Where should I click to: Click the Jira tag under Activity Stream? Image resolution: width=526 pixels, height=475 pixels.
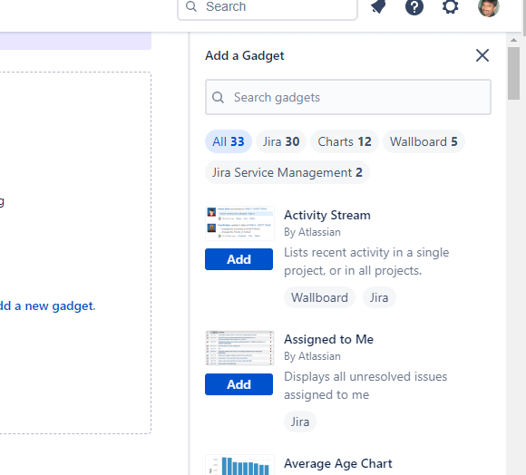(379, 297)
